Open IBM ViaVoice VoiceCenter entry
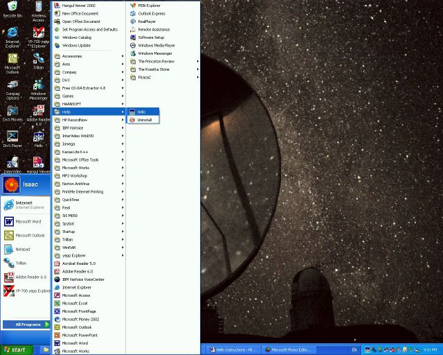The image size is (443, 355). [x=89, y=279]
